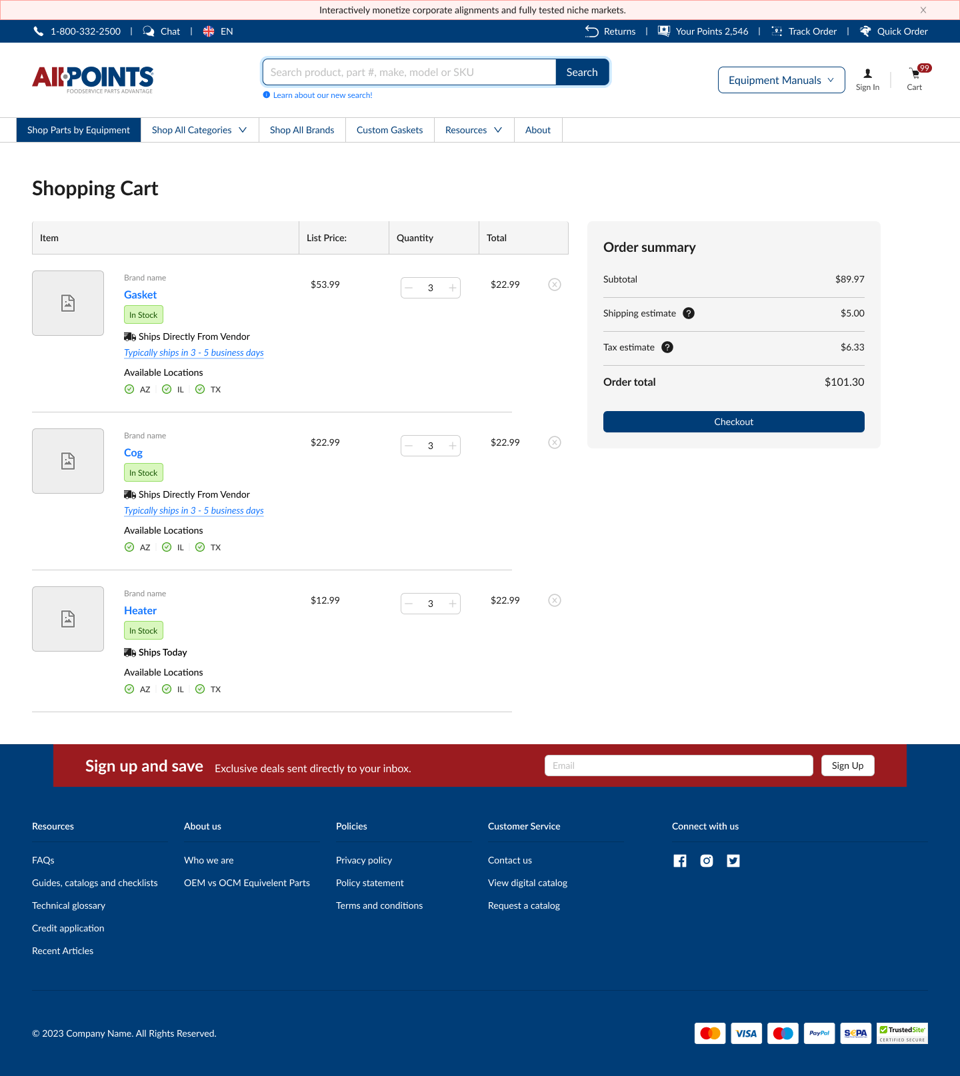Open the Custom Gaskets menu item
960x1076 pixels.
(389, 130)
